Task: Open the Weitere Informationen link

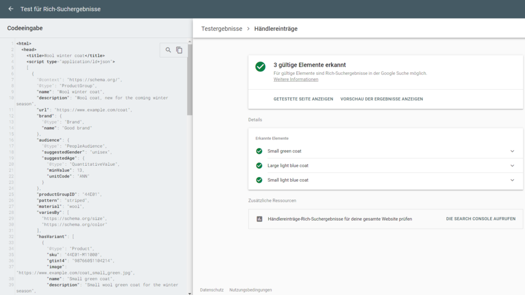Action: (x=296, y=80)
